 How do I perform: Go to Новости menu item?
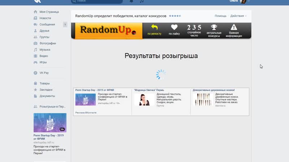[x=45, y=18]
